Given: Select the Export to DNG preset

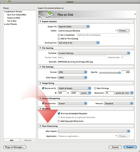Looking at the screenshot, I should point(14,18).
